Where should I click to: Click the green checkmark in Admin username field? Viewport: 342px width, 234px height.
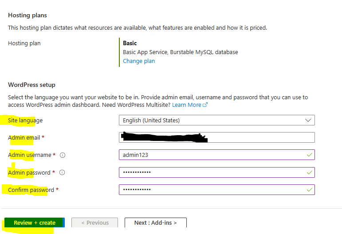[x=310, y=155]
